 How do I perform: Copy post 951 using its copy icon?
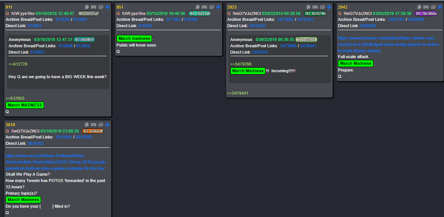198,7
